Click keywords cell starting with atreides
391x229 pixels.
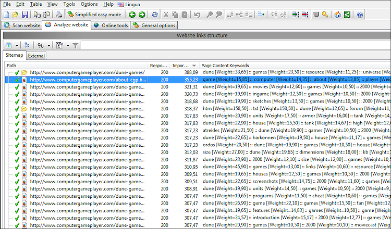[x=296, y=131]
